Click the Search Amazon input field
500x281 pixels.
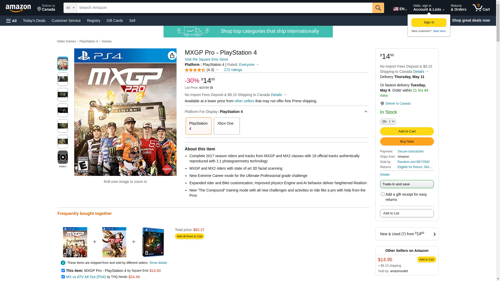[224, 8]
